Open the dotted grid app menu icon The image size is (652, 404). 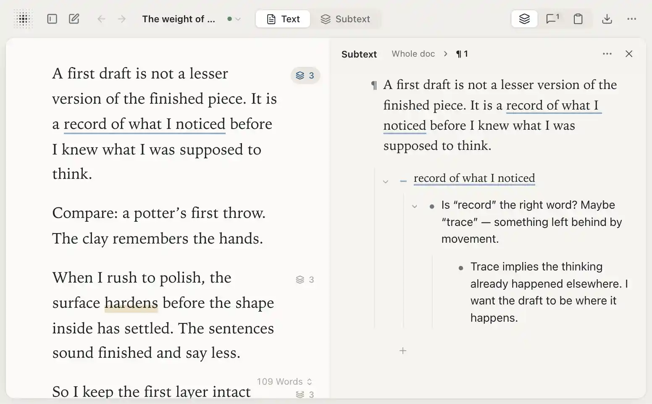(x=23, y=19)
